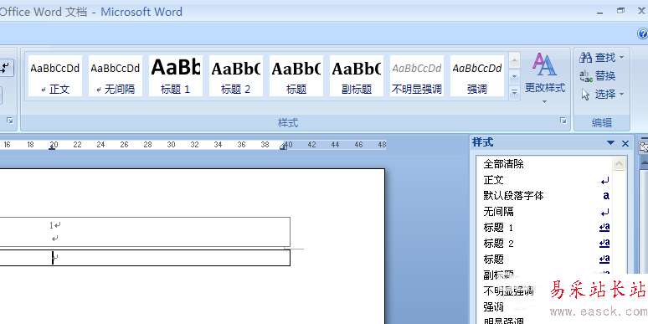The image size is (648, 324).
Task: Select 标题 2 in the styles pane list
Action: pyautogui.click(x=544, y=244)
